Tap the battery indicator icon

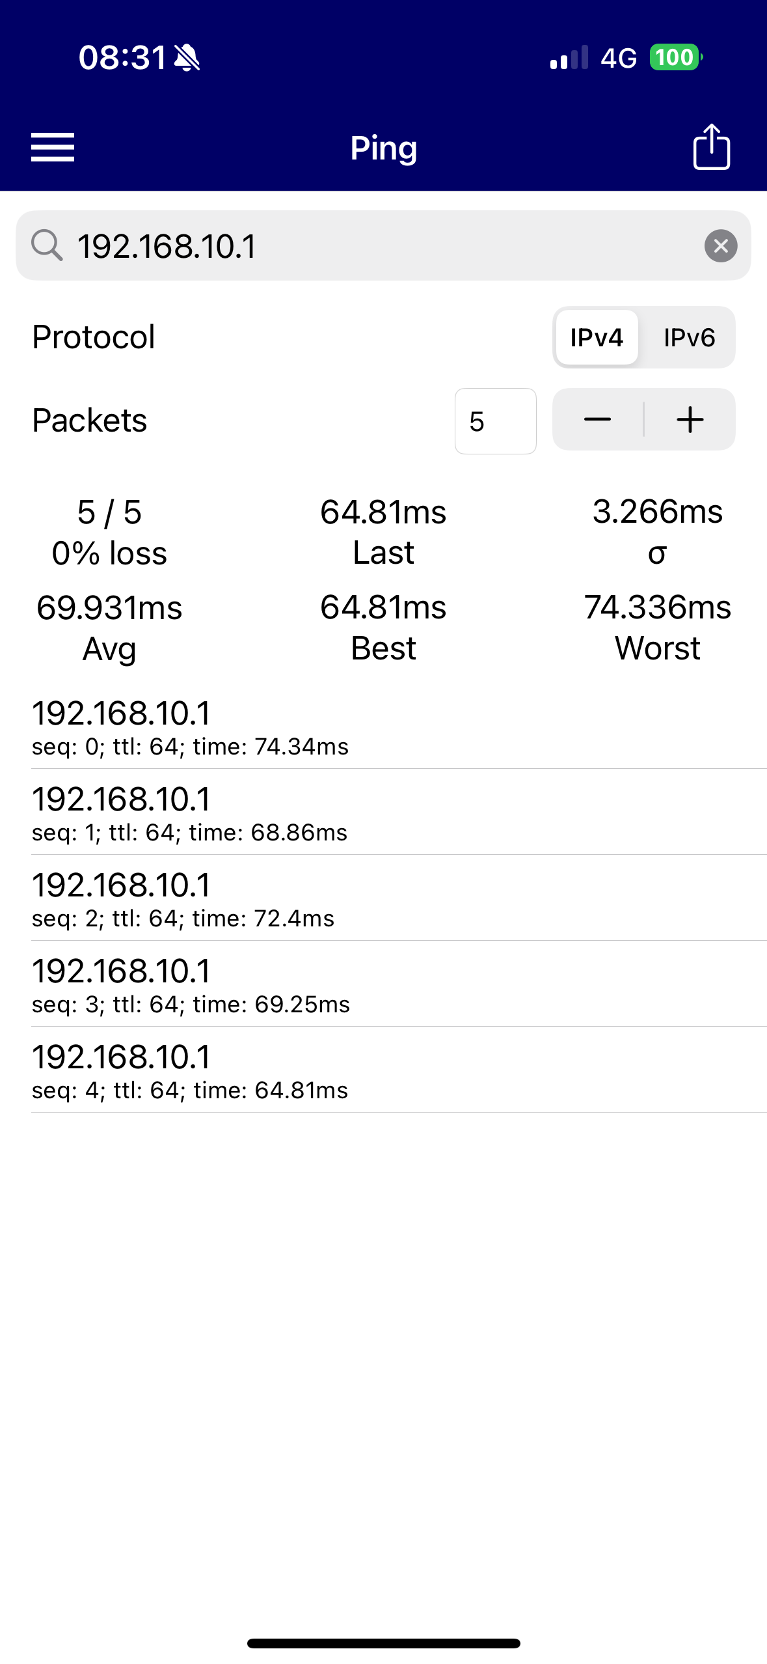[x=675, y=58]
